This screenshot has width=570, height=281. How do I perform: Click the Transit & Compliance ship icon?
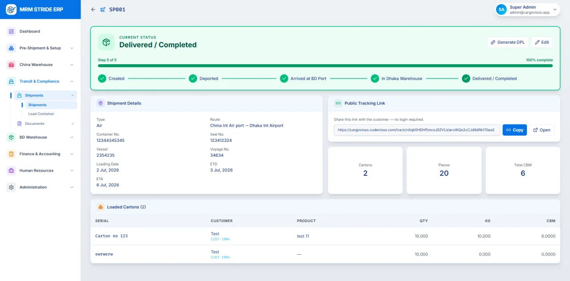pos(11,81)
